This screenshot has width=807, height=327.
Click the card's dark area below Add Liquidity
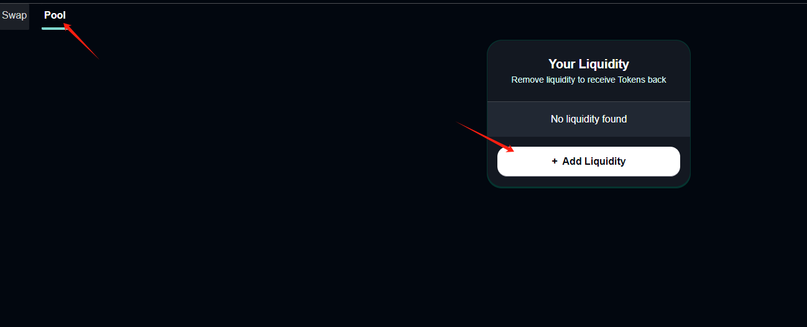coord(588,182)
